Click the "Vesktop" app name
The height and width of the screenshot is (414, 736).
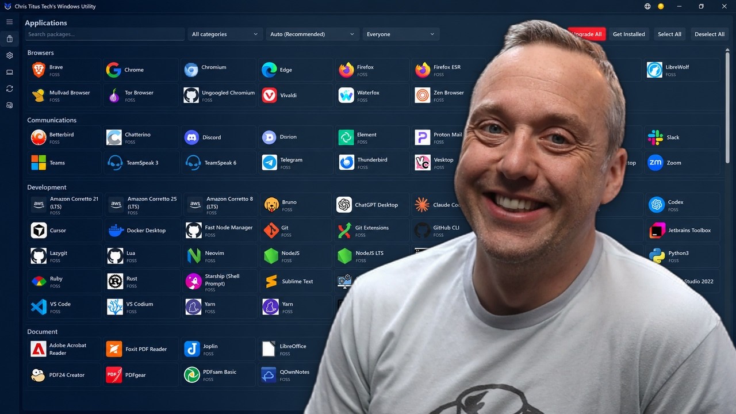click(443, 160)
